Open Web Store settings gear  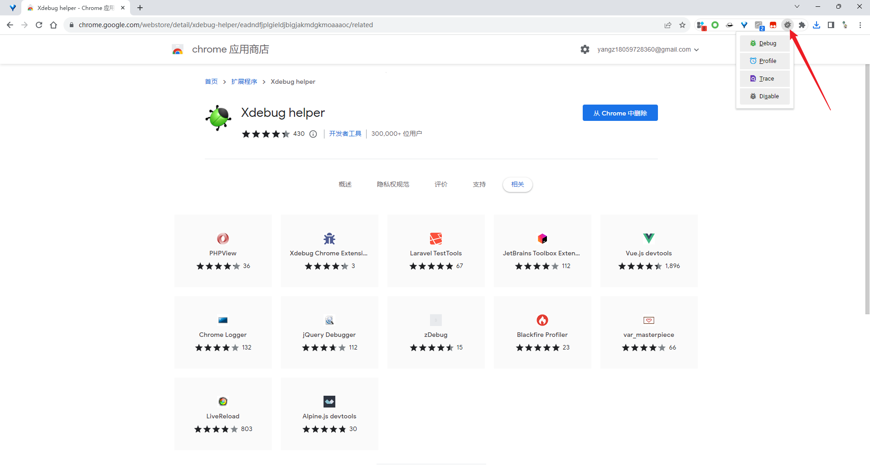coord(585,49)
